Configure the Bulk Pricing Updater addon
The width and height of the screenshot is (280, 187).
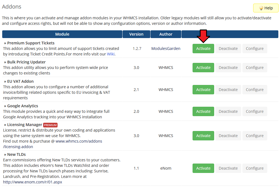[x=255, y=68]
